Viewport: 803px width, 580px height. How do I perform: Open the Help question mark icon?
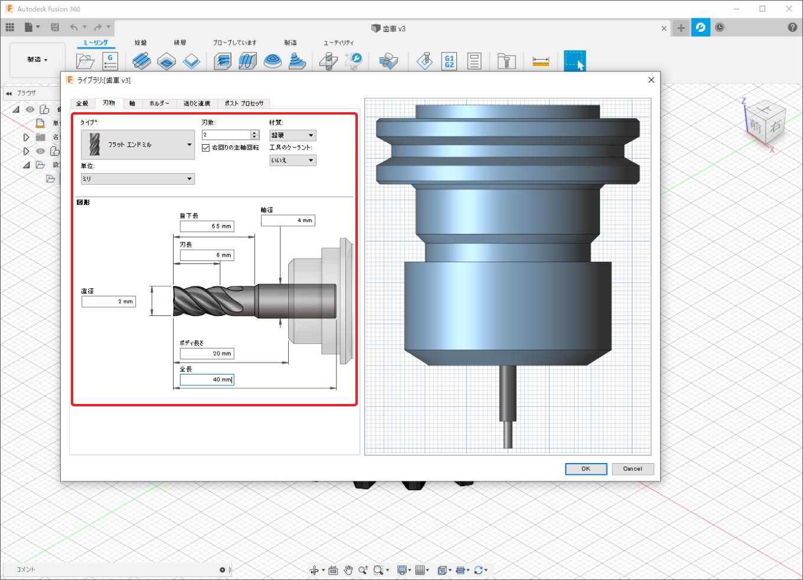[792, 28]
